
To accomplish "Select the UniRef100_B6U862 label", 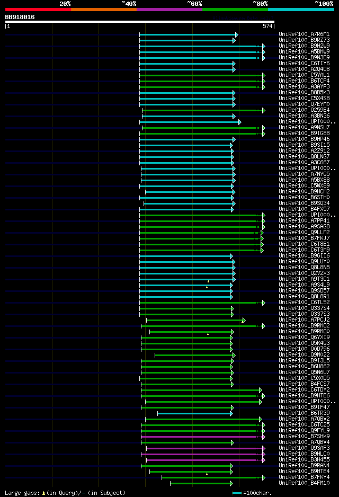I will coord(304,367).
